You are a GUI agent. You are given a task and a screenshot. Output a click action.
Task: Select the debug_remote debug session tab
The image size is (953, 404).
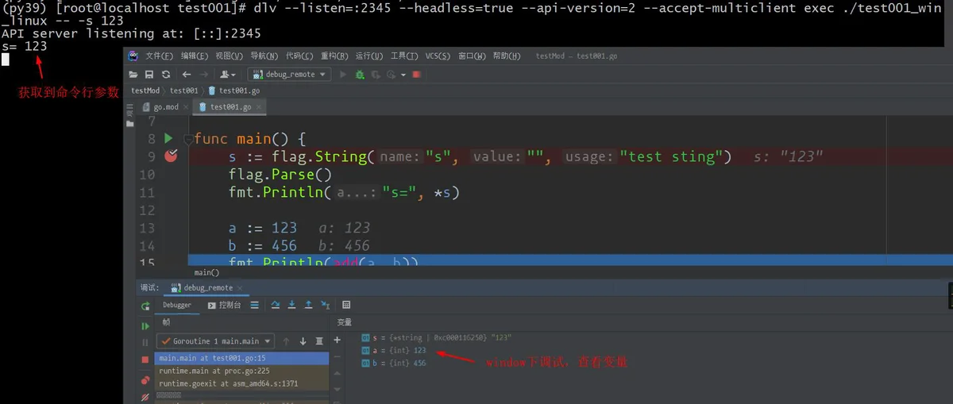(208, 288)
